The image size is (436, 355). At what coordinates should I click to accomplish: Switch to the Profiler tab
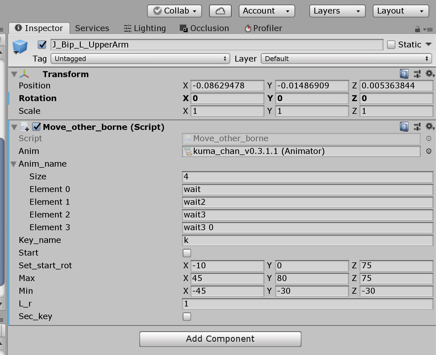(263, 28)
